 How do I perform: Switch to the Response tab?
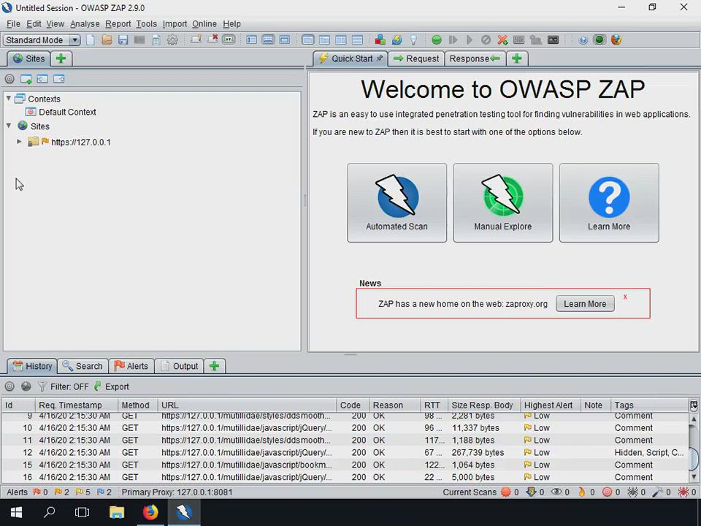pos(475,58)
